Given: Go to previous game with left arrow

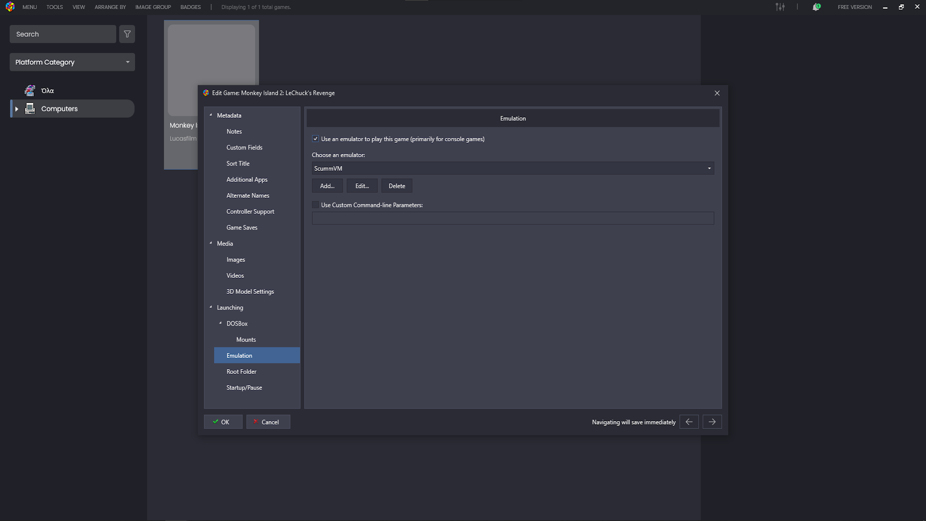Looking at the screenshot, I should 689,422.
